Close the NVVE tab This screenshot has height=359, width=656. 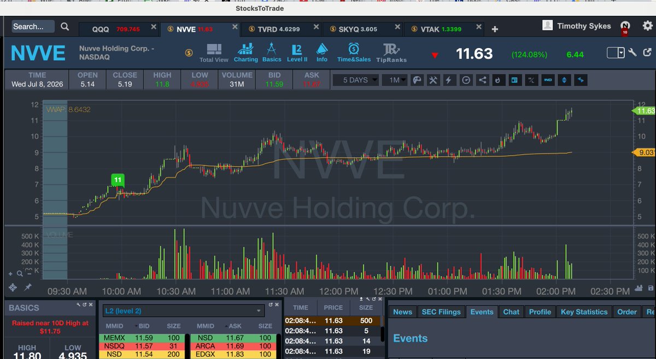pos(235,27)
